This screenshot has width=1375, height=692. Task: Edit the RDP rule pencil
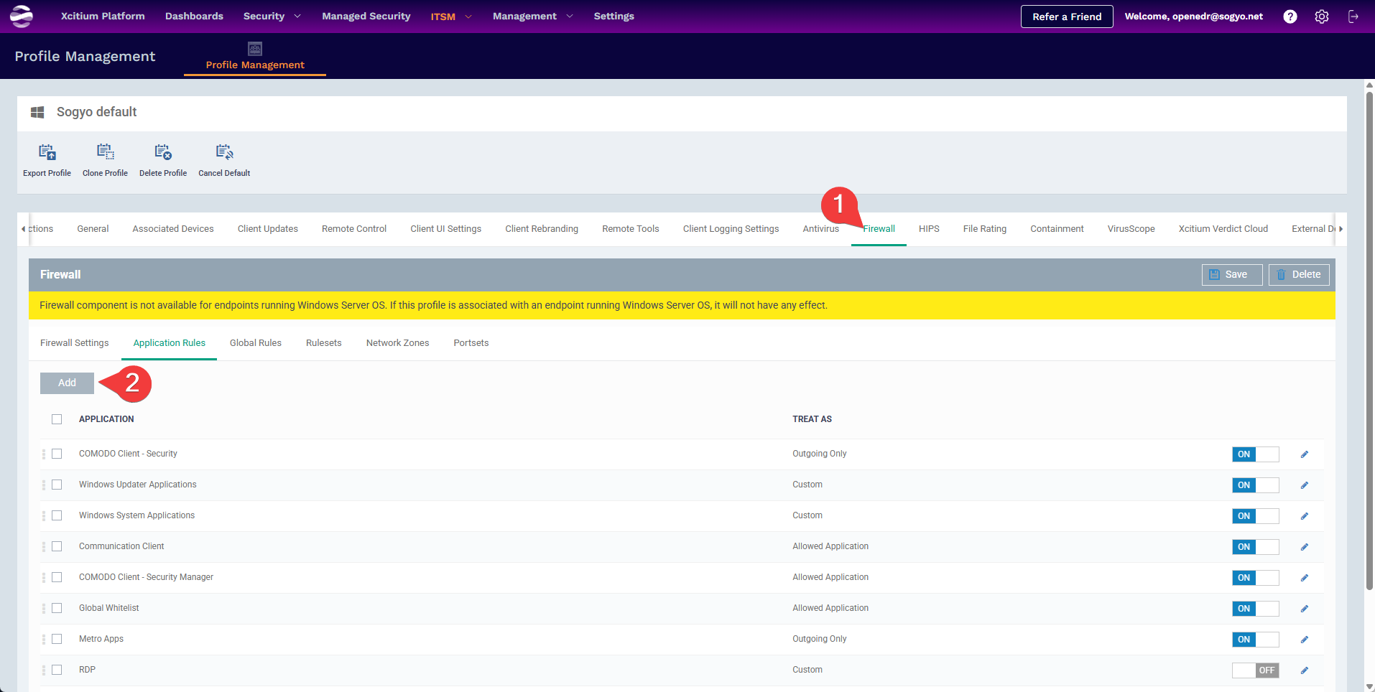1305,670
